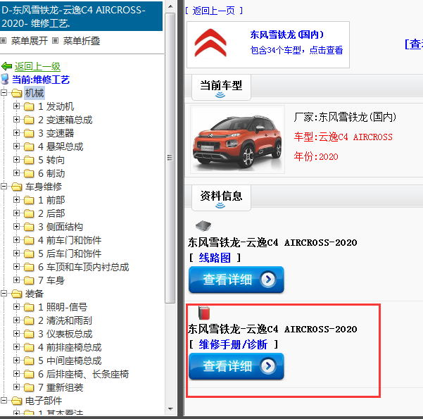Click the wifi-like icon under 当前车型
Image resolution: width=423 pixels, height=419 pixels.
[220, 95]
